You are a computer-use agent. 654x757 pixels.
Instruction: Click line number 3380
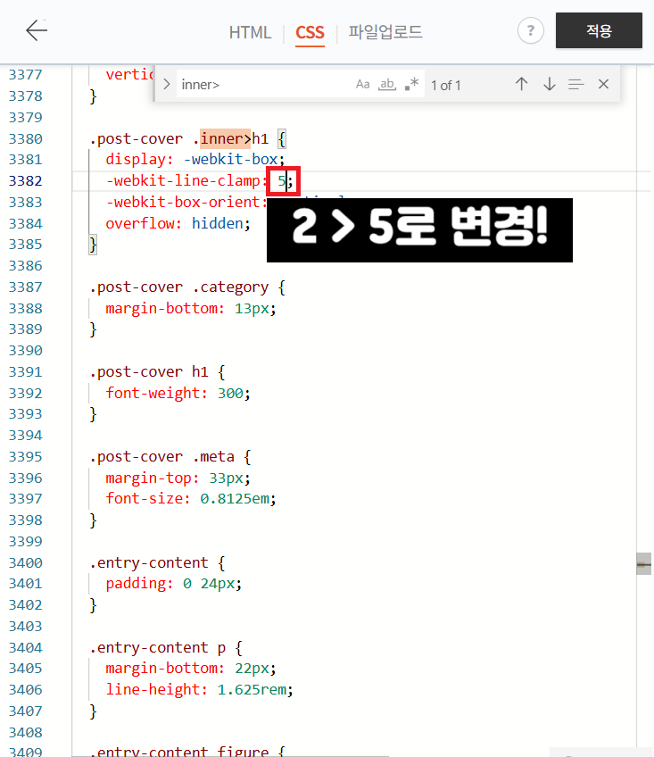tap(26, 139)
